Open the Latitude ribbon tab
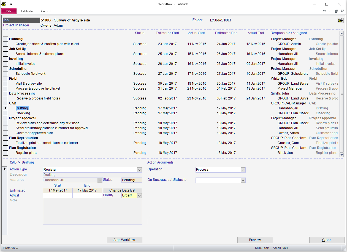 point(27,11)
